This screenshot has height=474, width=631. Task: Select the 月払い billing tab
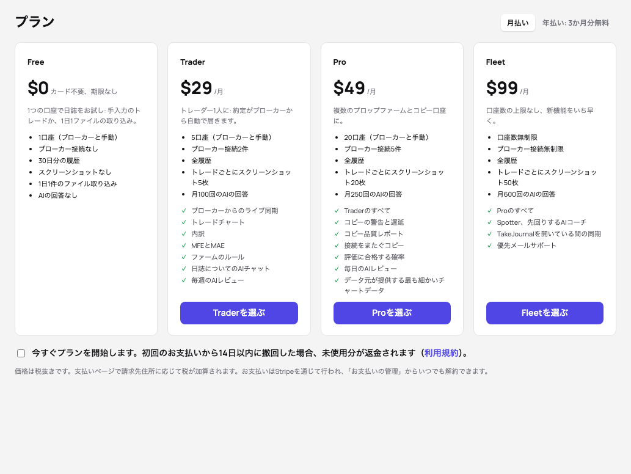(517, 23)
